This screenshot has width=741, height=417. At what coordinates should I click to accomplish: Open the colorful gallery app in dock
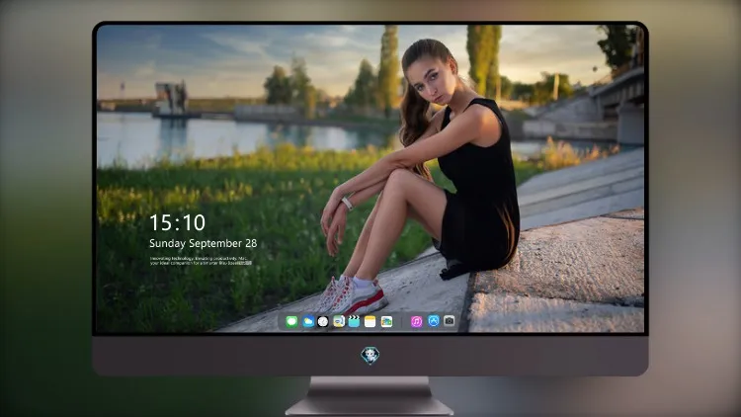click(x=386, y=321)
